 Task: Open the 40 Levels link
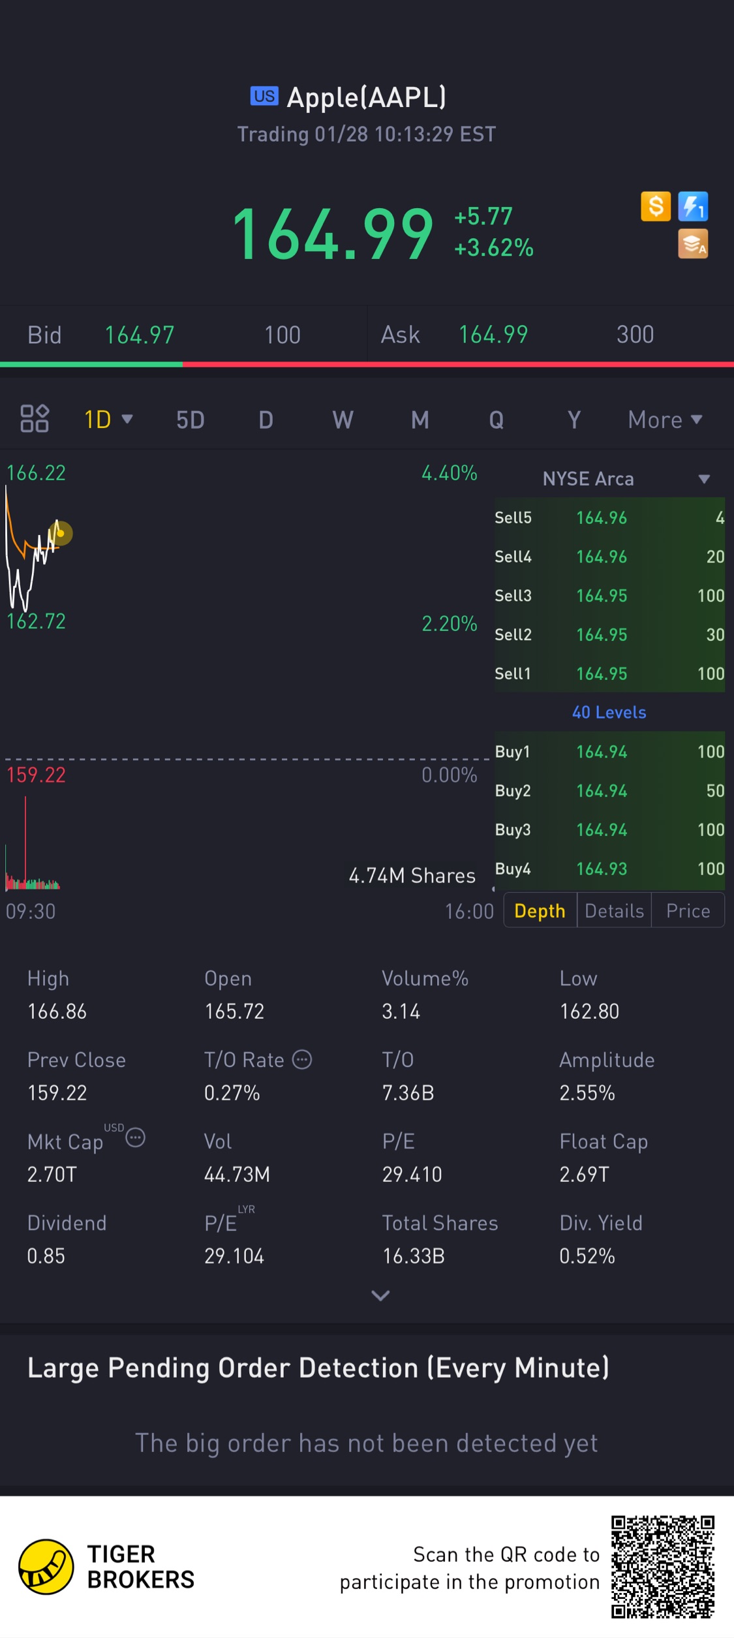click(x=609, y=712)
